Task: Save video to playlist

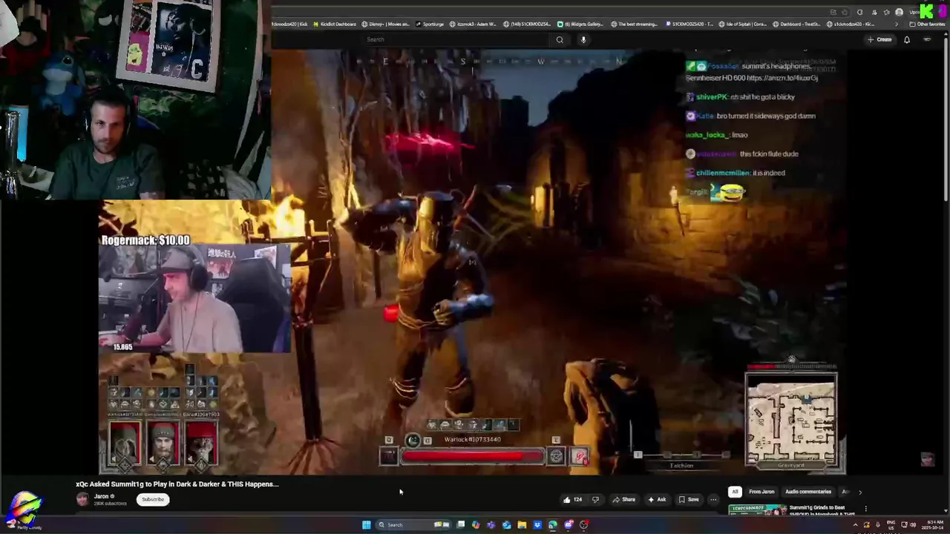Action: tap(688, 499)
